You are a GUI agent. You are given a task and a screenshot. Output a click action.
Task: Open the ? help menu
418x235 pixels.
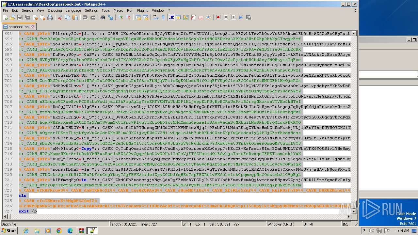pos(169,10)
